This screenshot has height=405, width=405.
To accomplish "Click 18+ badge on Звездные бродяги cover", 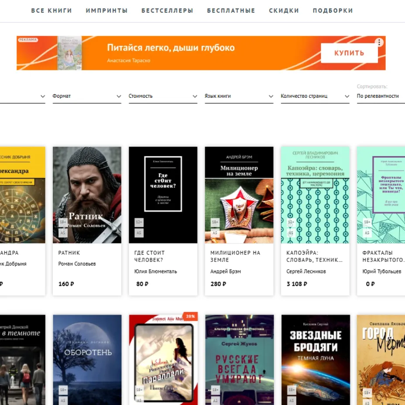I will 292,390.
